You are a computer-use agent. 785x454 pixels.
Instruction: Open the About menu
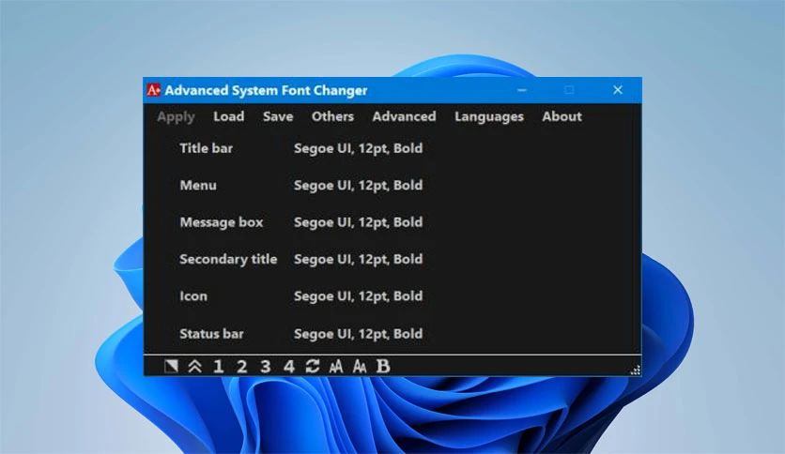coord(562,116)
